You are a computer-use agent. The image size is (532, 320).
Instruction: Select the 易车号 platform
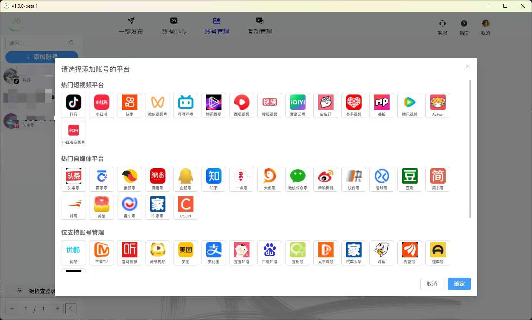(x=129, y=207)
